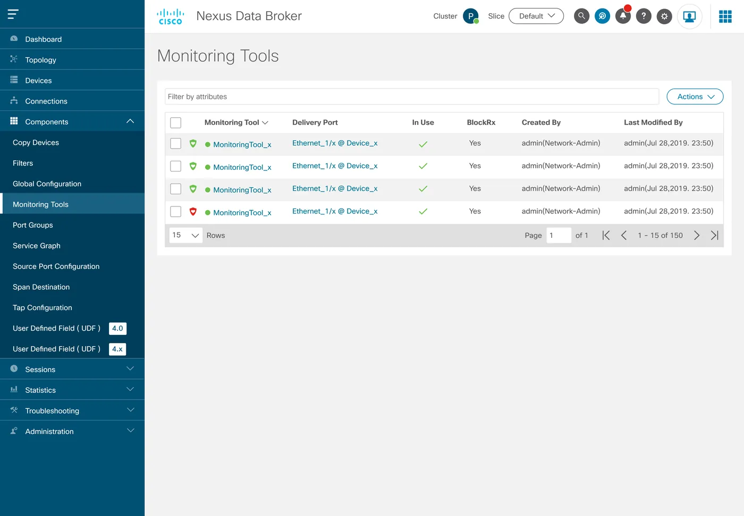
Task: Click the teal refresh icon in the header
Action: point(602,16)
